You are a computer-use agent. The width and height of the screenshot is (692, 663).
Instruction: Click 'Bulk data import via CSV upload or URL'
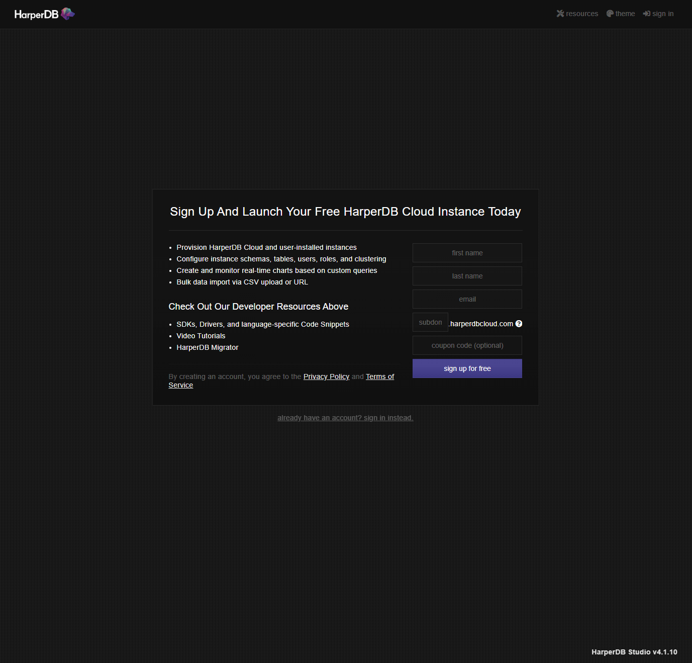pos(242,282)
